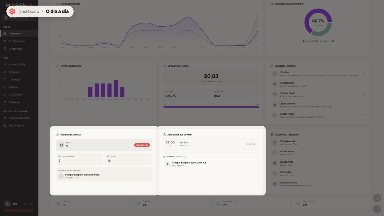Click the Esta Semana count card
384x216 pixels.
pyautogui.click(x=80, y=159)
